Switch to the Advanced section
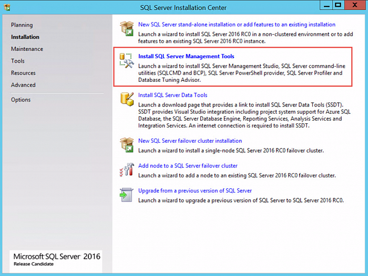 (x=23, y=85)
